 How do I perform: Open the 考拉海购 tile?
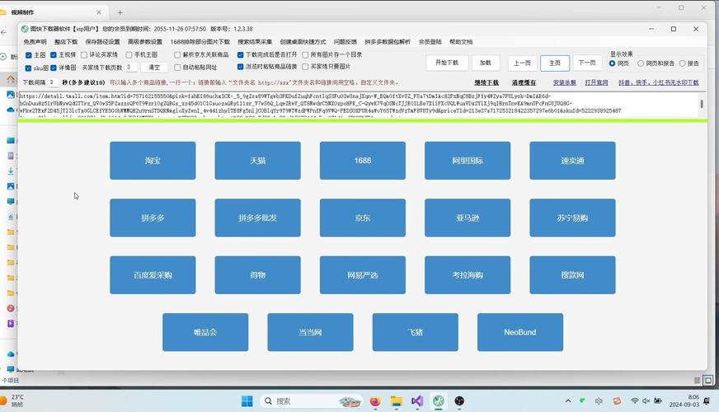click(x=468, y=275)
